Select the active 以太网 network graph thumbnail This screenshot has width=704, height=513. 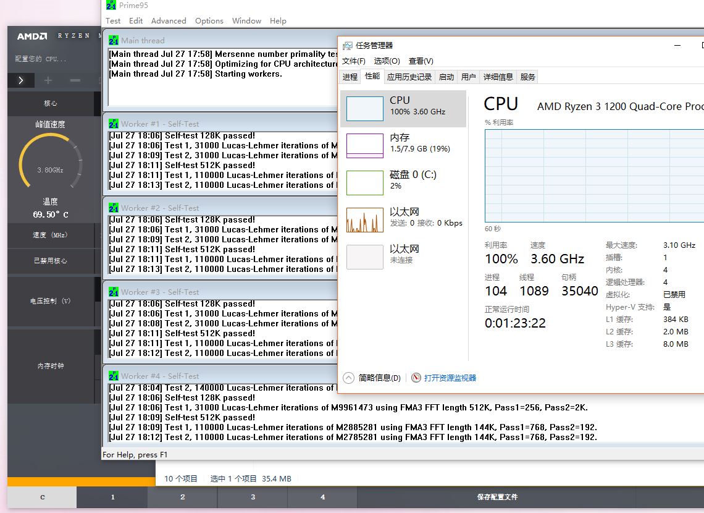364,219
